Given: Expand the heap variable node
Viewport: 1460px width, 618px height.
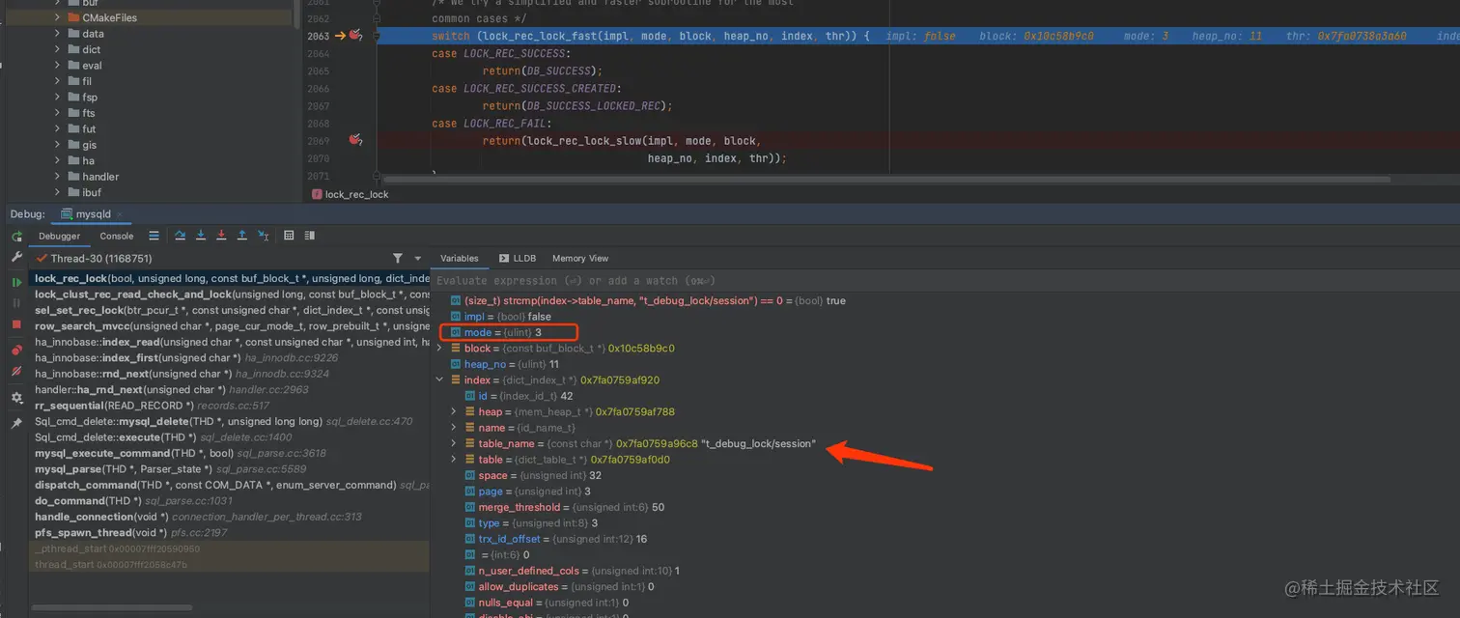Looking at the screenshot, I should click(455, 411).
